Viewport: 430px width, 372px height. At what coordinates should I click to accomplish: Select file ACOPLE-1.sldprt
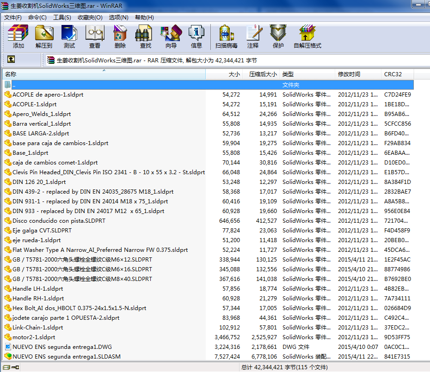click(x=34, y=104)
